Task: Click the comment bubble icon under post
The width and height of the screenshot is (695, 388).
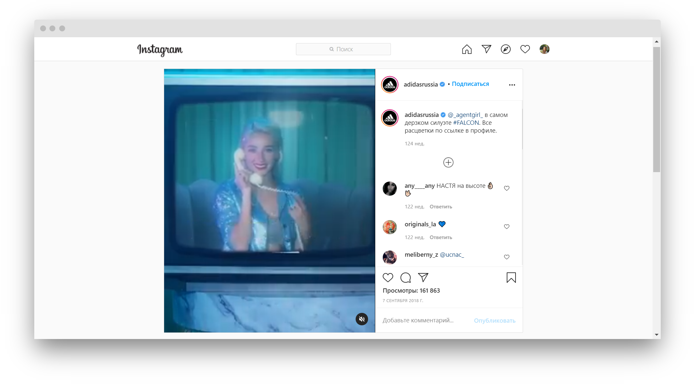Action: pyautogui.click(x=405, y=278)
